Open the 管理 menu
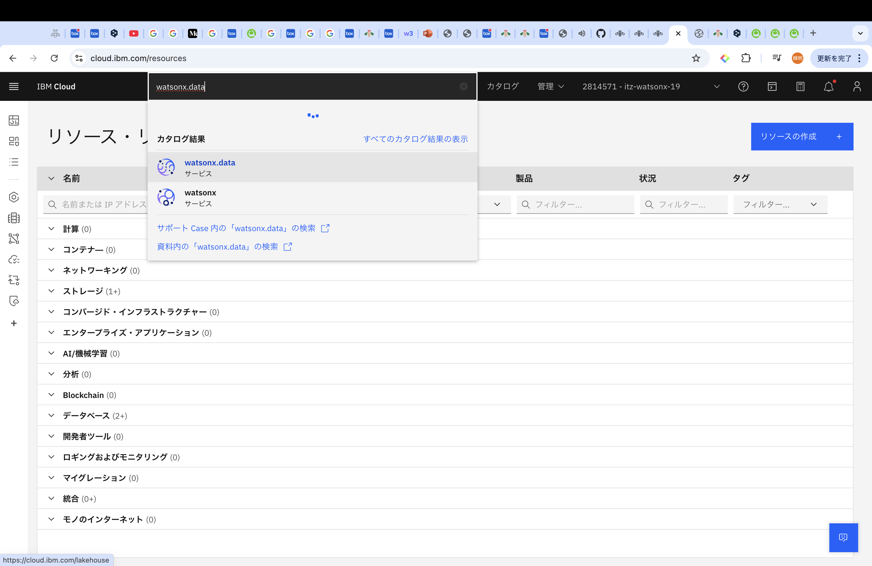 (x=550, y=86)
